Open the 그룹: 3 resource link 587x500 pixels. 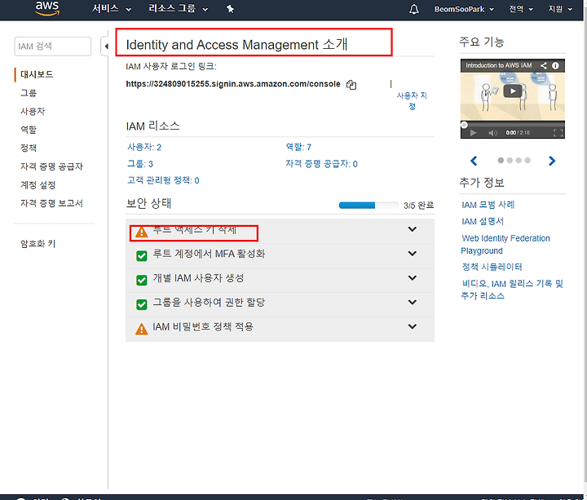[x=140, y=164]
